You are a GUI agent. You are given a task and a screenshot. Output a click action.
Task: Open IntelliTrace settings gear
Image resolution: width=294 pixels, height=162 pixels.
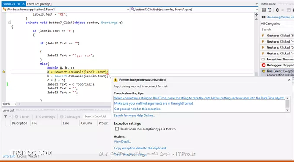(x=277, y=10)
